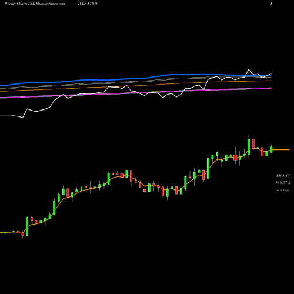Click the tall green breakout candle above the flat start

27,226
